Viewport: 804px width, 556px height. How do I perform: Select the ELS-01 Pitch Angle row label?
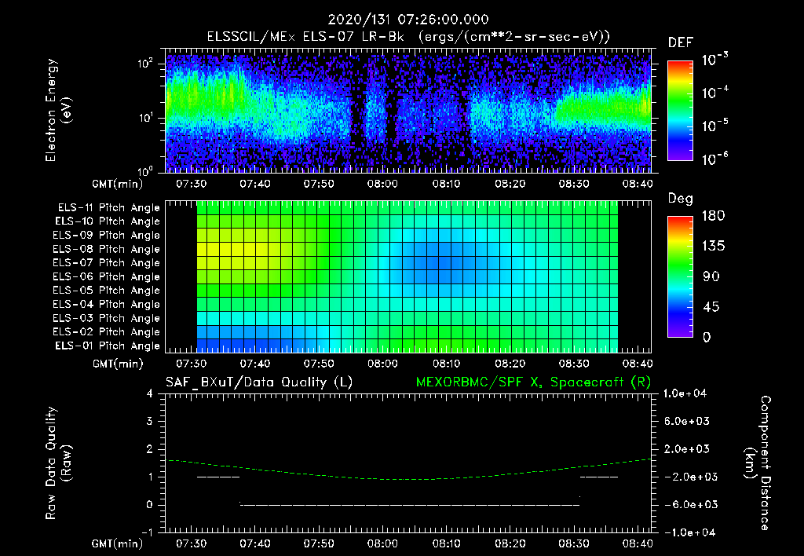[x=108, y=346]
